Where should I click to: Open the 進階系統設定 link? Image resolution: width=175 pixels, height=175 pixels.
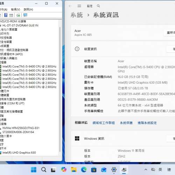click(147, 123)
